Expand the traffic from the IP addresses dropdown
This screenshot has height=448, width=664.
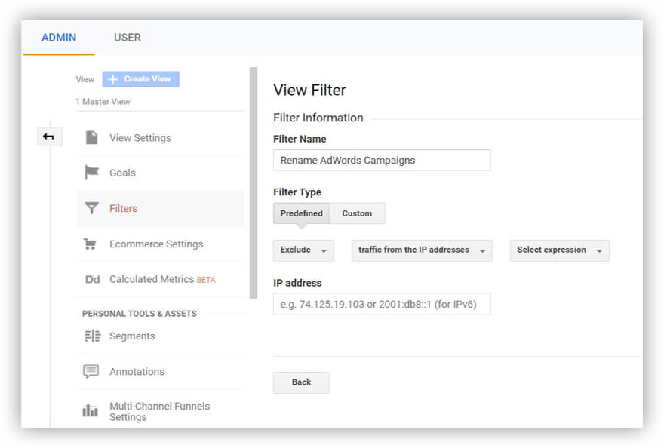click(422, 250)
